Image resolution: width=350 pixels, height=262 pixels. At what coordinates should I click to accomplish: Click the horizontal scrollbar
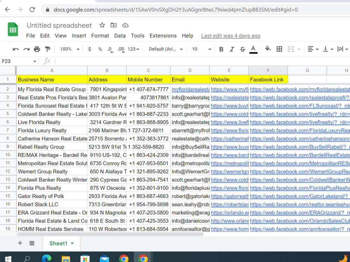tap(110, 234)
